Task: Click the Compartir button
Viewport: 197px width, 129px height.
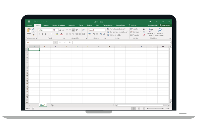Action: point(165,25)
